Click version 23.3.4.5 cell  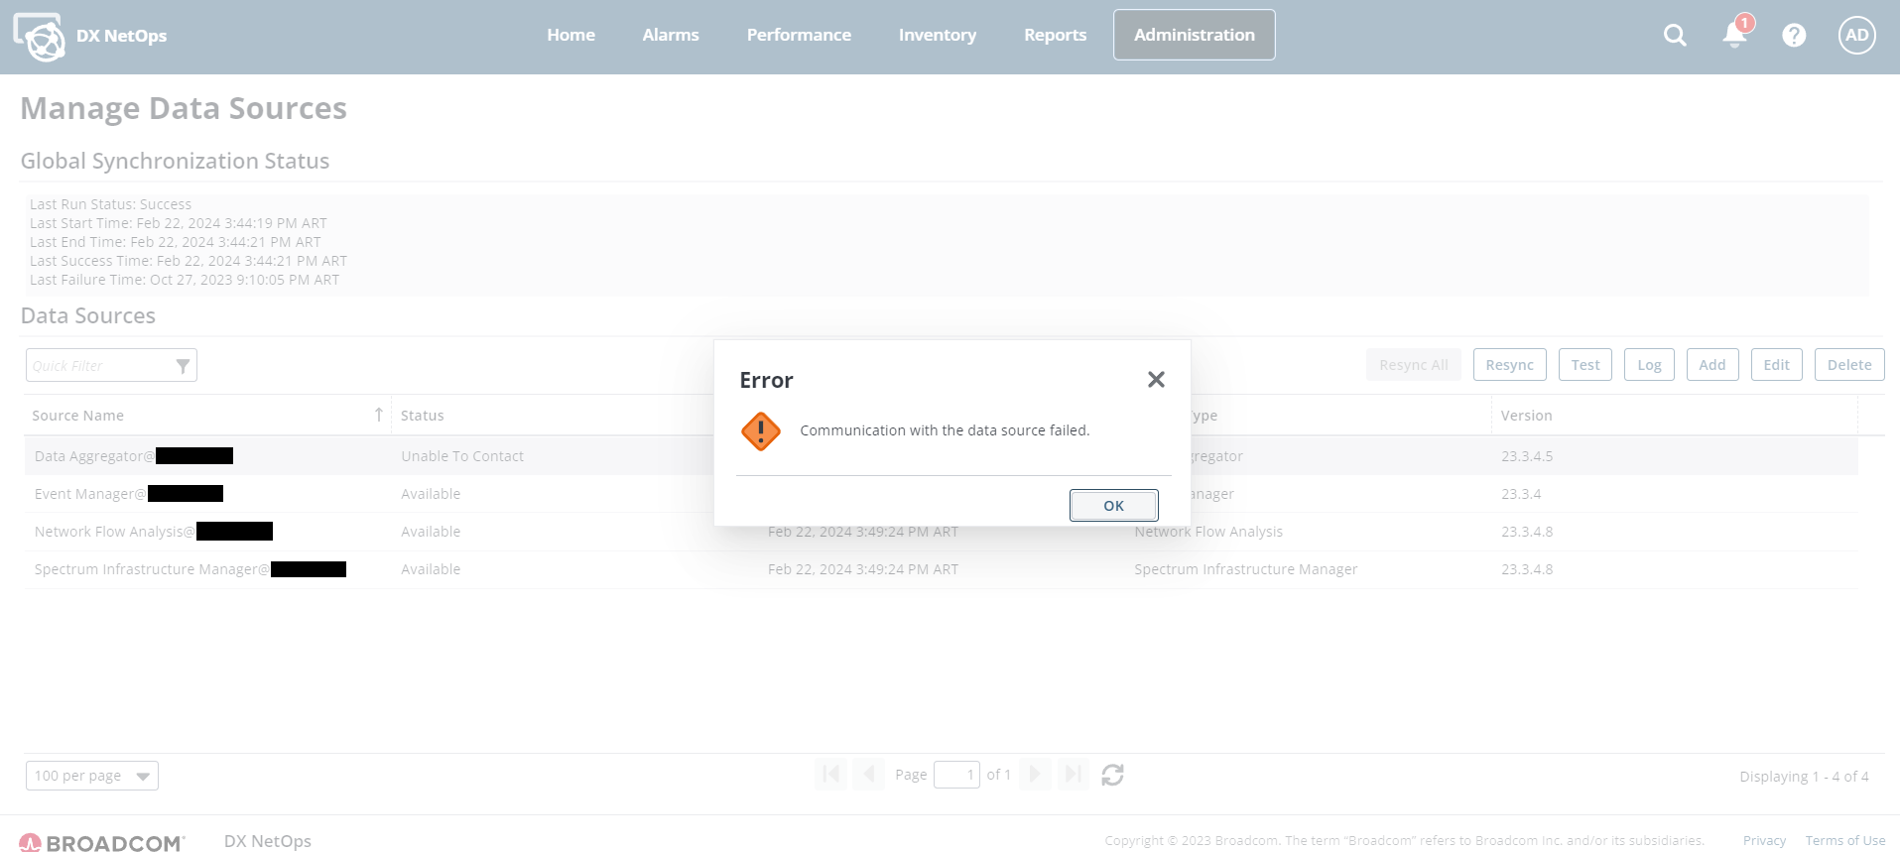1527,456
